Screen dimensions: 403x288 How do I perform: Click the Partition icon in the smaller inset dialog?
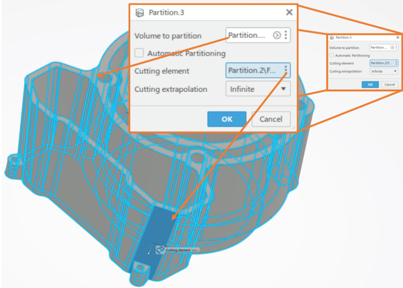[333, 37]
